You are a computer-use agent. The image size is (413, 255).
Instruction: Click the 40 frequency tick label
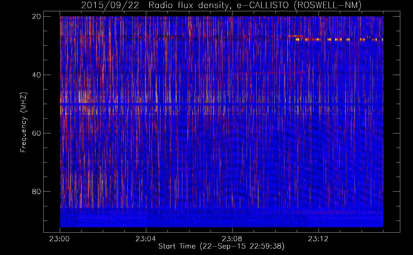[37, 75]
